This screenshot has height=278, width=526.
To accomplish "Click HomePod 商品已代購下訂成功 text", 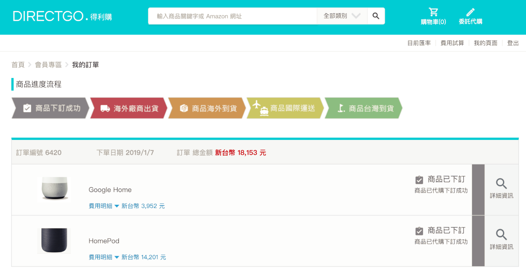I will [x=441, y=242].
